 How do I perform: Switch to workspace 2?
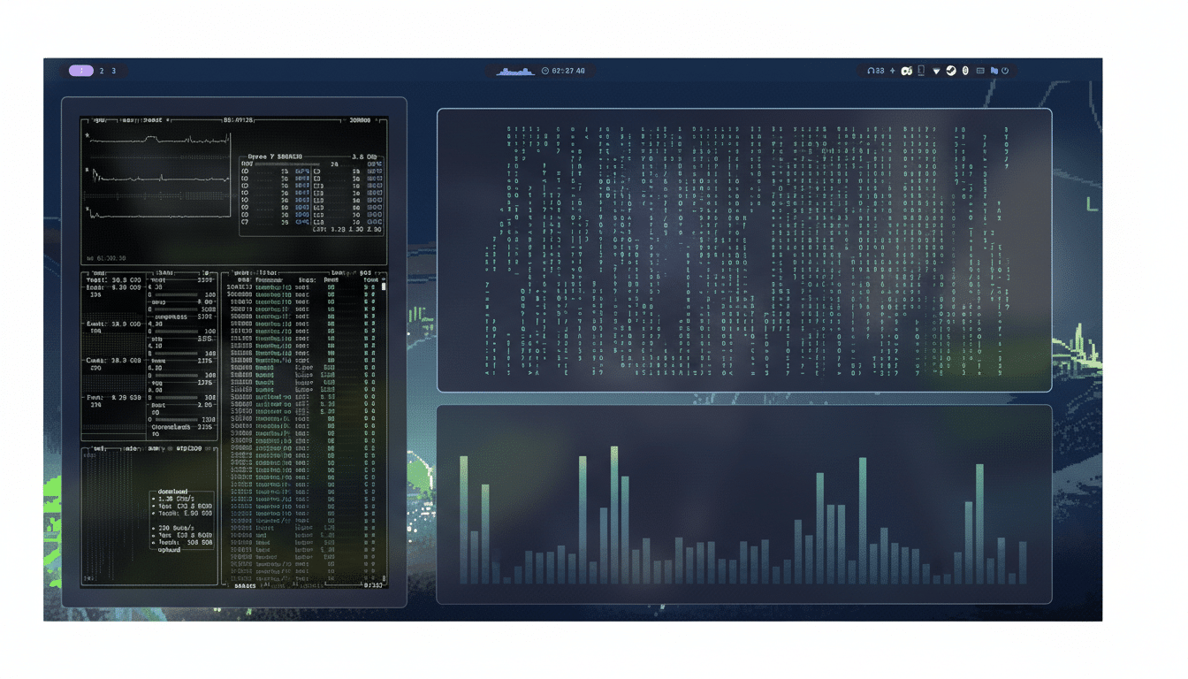(x=101, y=71)
